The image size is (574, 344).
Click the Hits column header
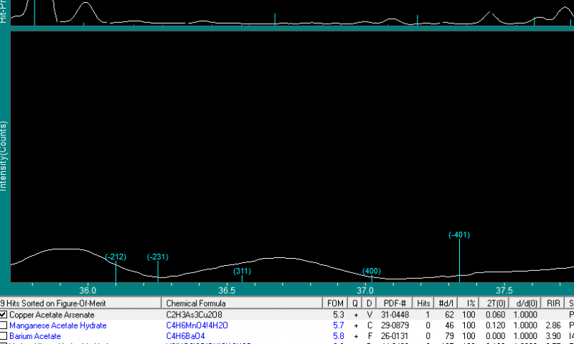coord(423,303)
